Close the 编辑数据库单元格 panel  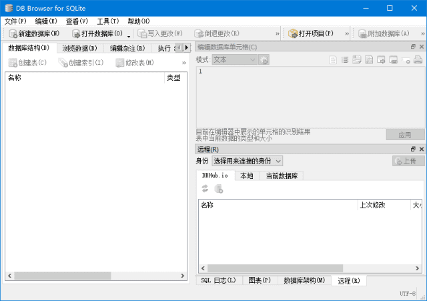pos(422,47)
